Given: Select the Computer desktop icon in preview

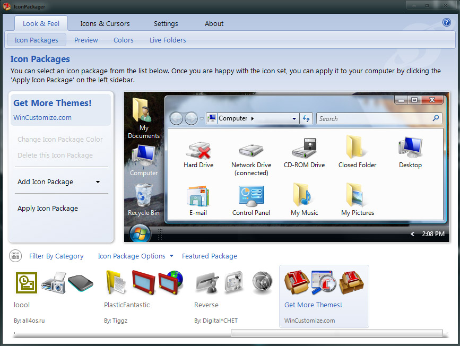Looking at the screenshot, I should pos(143,156).
